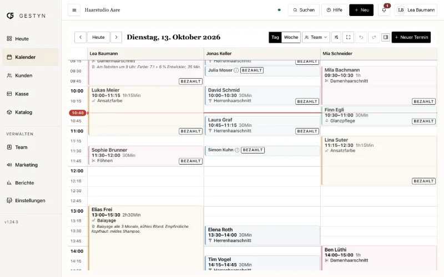The height and width of the screenshot is (277, 444).
Task: Switch calendar to Woche view
Action: click(291, 37)
